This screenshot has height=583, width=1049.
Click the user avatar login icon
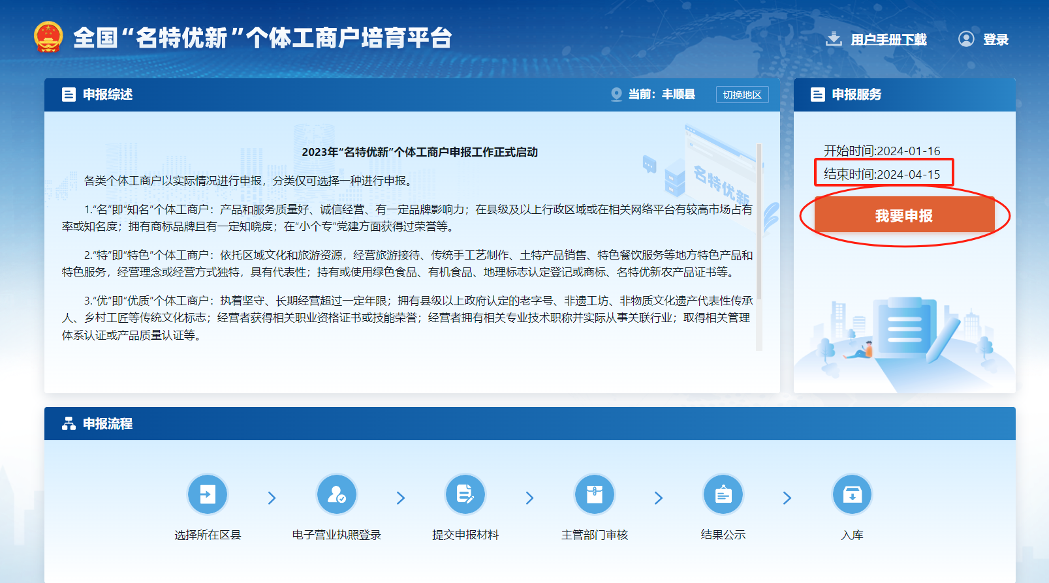pos(966,39)
